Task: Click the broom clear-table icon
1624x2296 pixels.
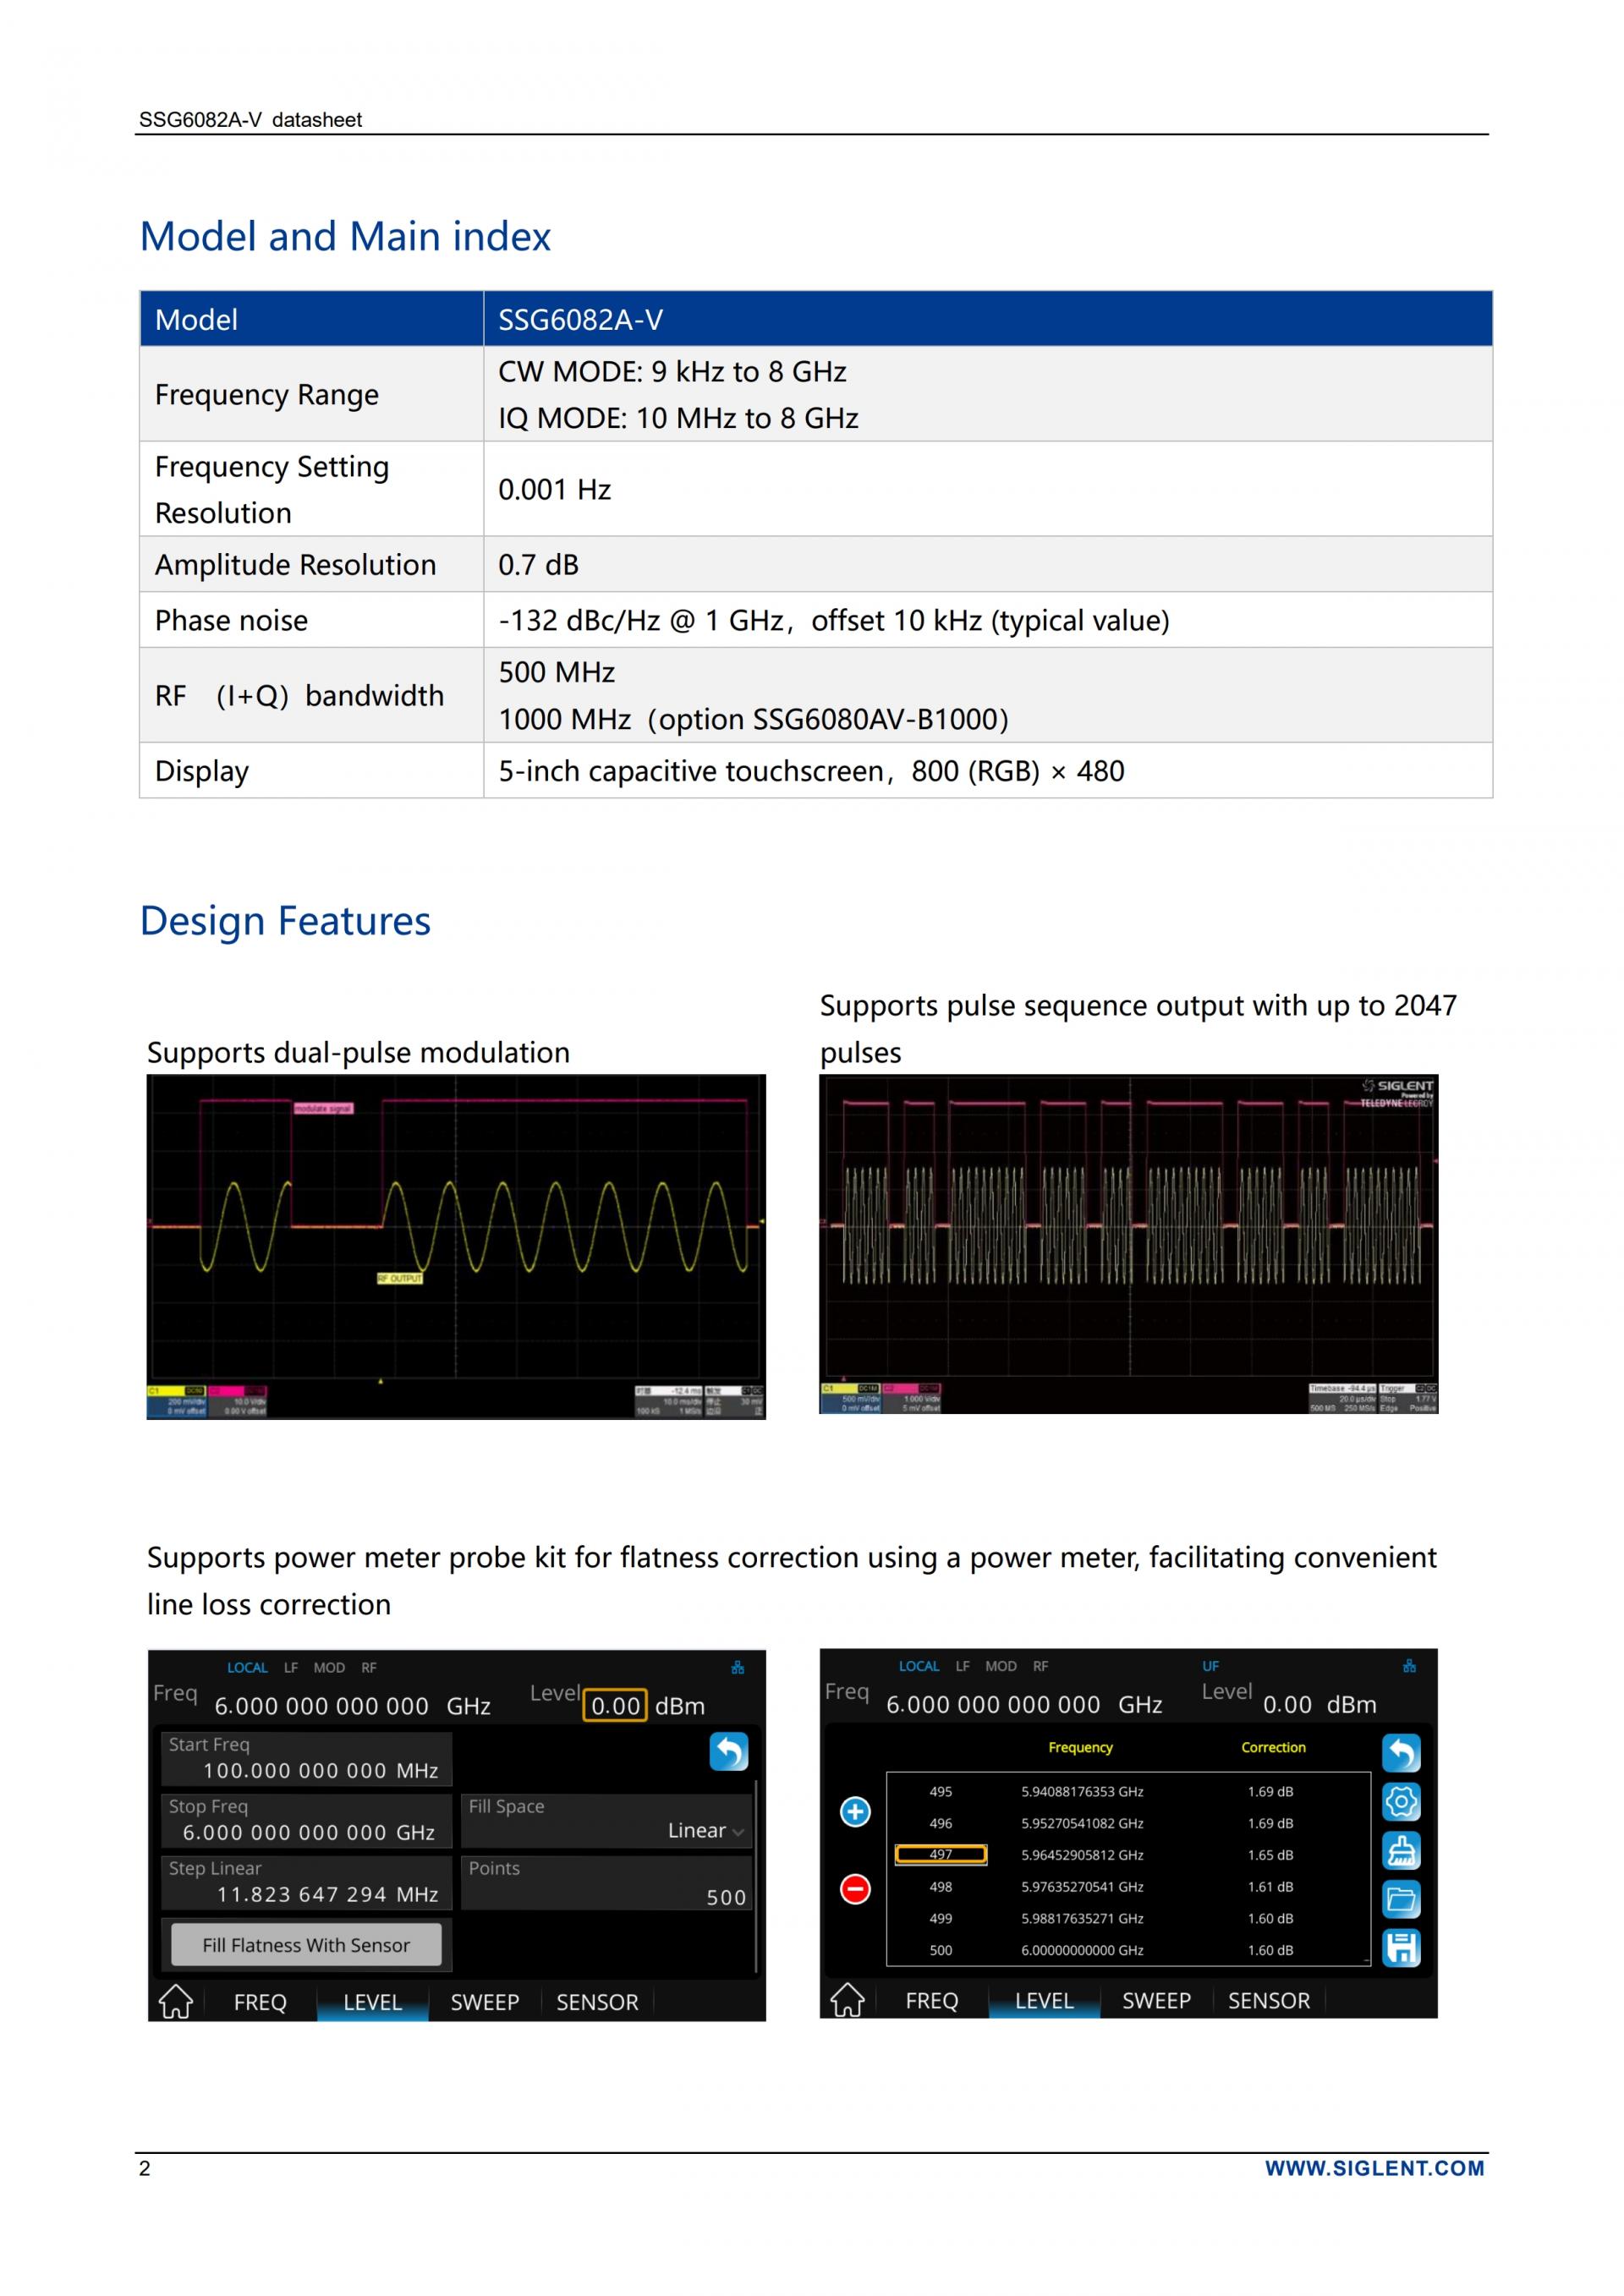Action: [x=1401, y=1851]
